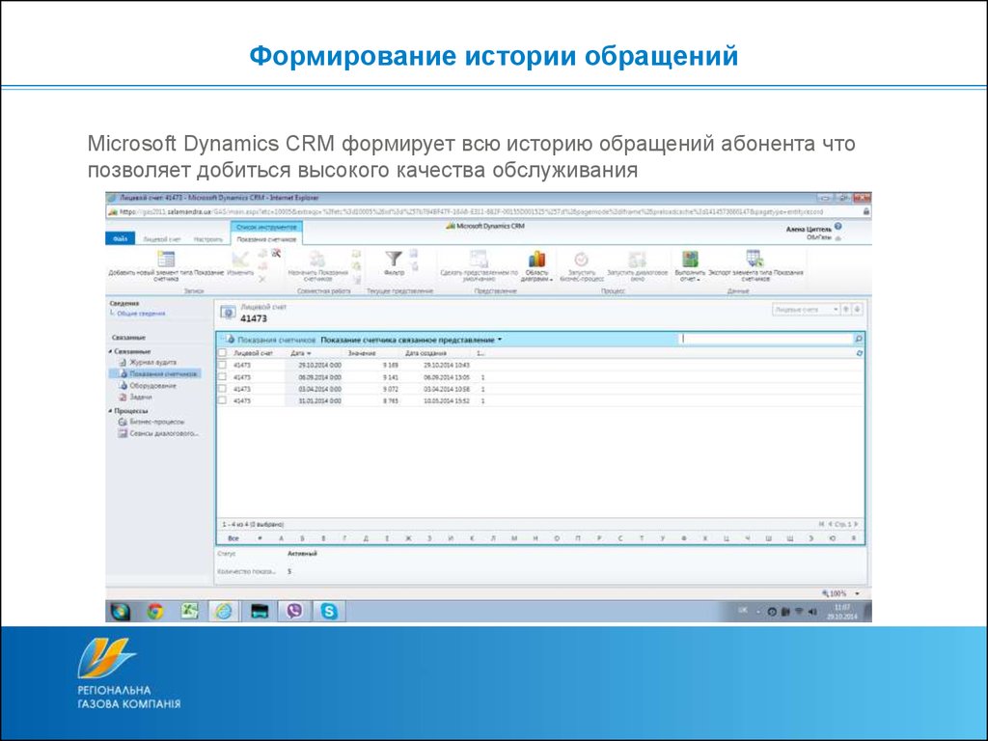Switch to the Настроить ribbon tab
988x741 pixels.
(208, 239)
